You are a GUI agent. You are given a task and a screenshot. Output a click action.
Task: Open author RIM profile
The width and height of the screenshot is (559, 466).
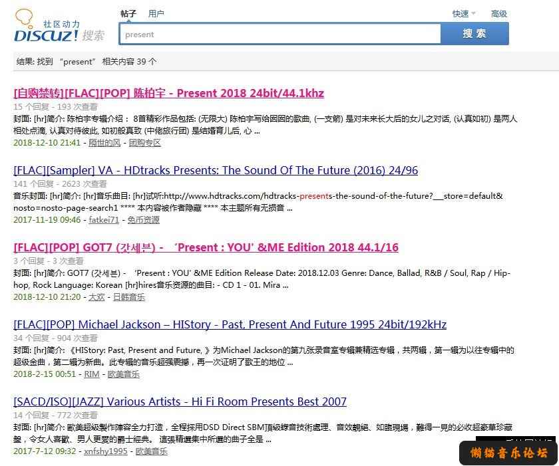92,374
